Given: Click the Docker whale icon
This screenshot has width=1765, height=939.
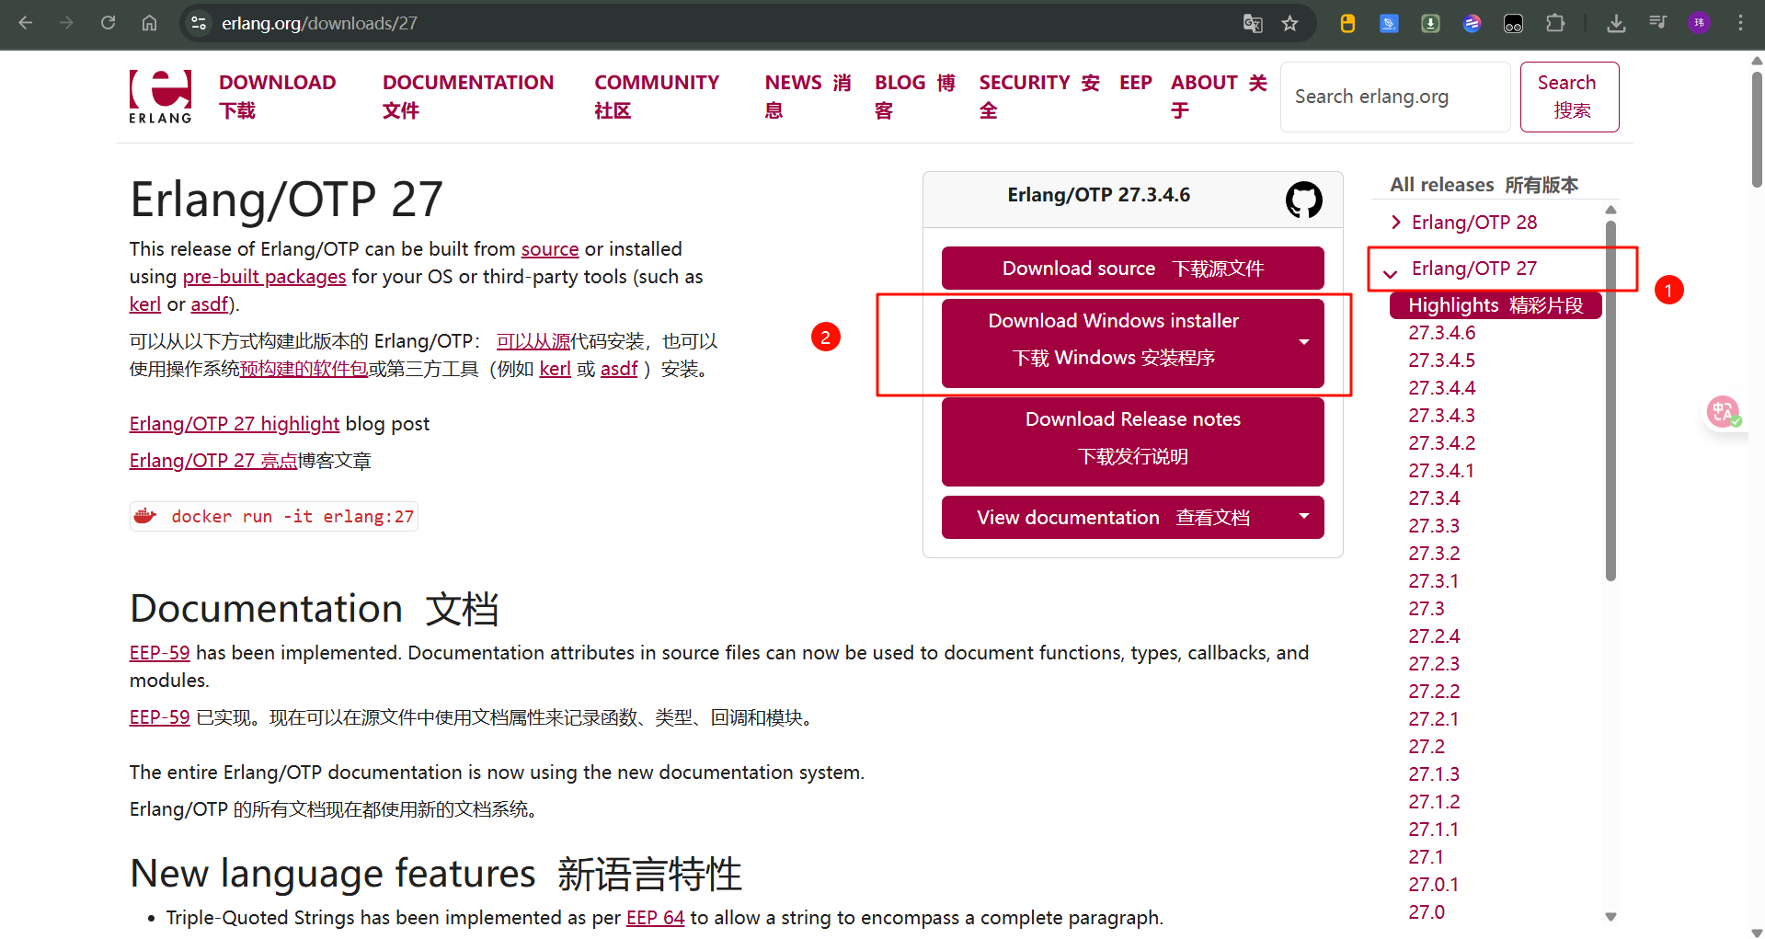Looking at the screenshot, I should pyautogui.click(x=145, y=516).
